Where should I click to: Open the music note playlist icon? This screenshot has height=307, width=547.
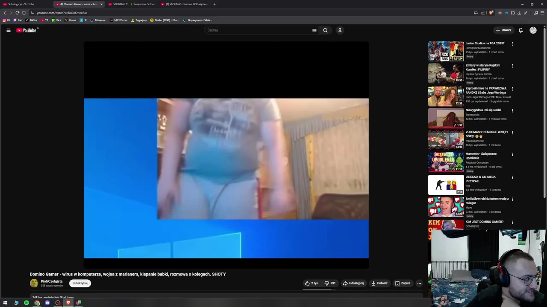(536, 13)
